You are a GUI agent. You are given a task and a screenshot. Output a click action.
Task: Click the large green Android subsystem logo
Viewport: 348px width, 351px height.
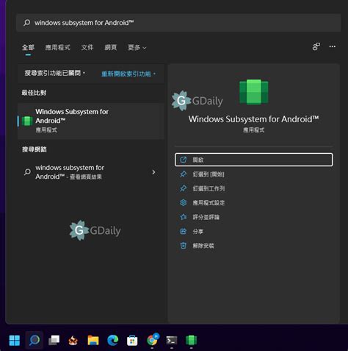pyautogui.click(x=254, y=92)
